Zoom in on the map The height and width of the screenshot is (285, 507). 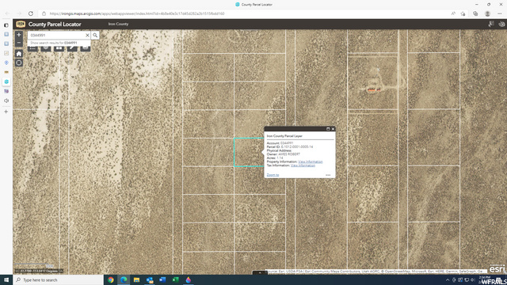[19, 35]
